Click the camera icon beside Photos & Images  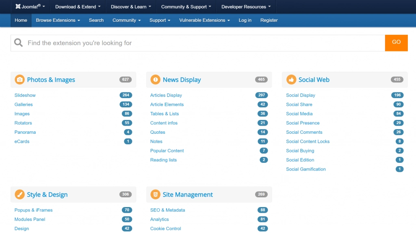19,80
